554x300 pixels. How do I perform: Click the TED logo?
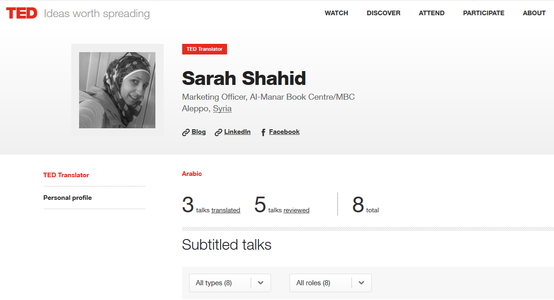point(22,13)
